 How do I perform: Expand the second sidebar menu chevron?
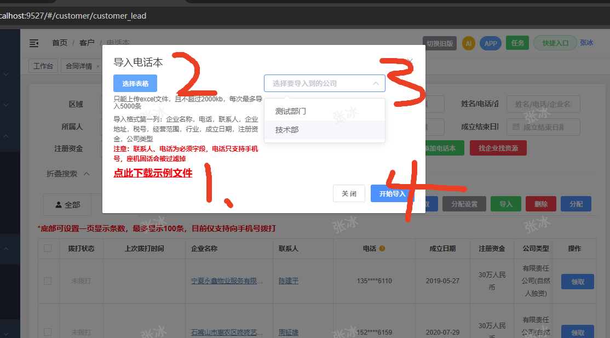tap(6, 105)
